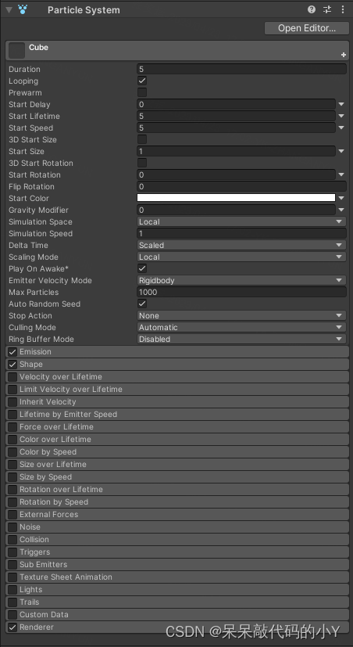Disable the Renderer module checkbox
This screenshot has width=353, height=647.
click(x=12, y=627)
